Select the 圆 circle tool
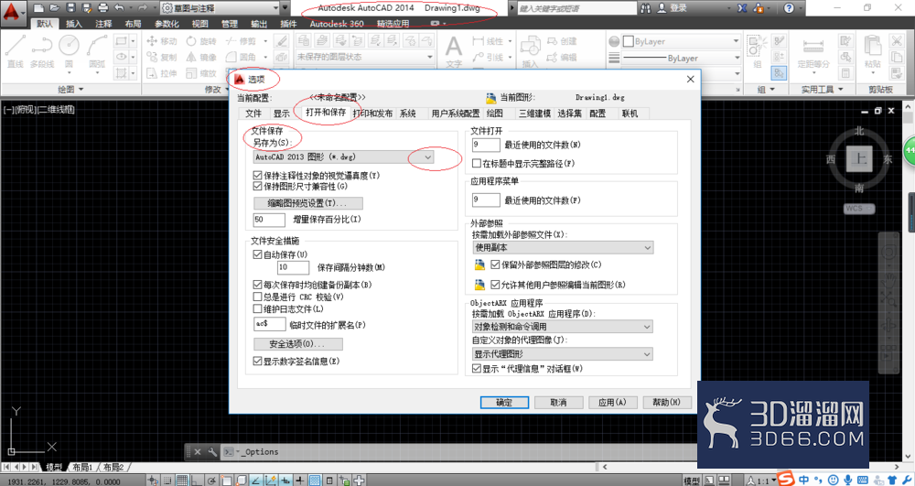This screenshot has width=915, height=486. tap(69, 50)
